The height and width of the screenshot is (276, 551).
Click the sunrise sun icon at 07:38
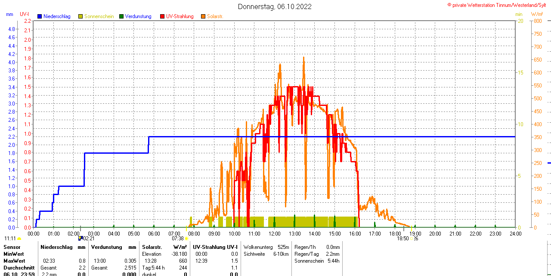point(186,238)
